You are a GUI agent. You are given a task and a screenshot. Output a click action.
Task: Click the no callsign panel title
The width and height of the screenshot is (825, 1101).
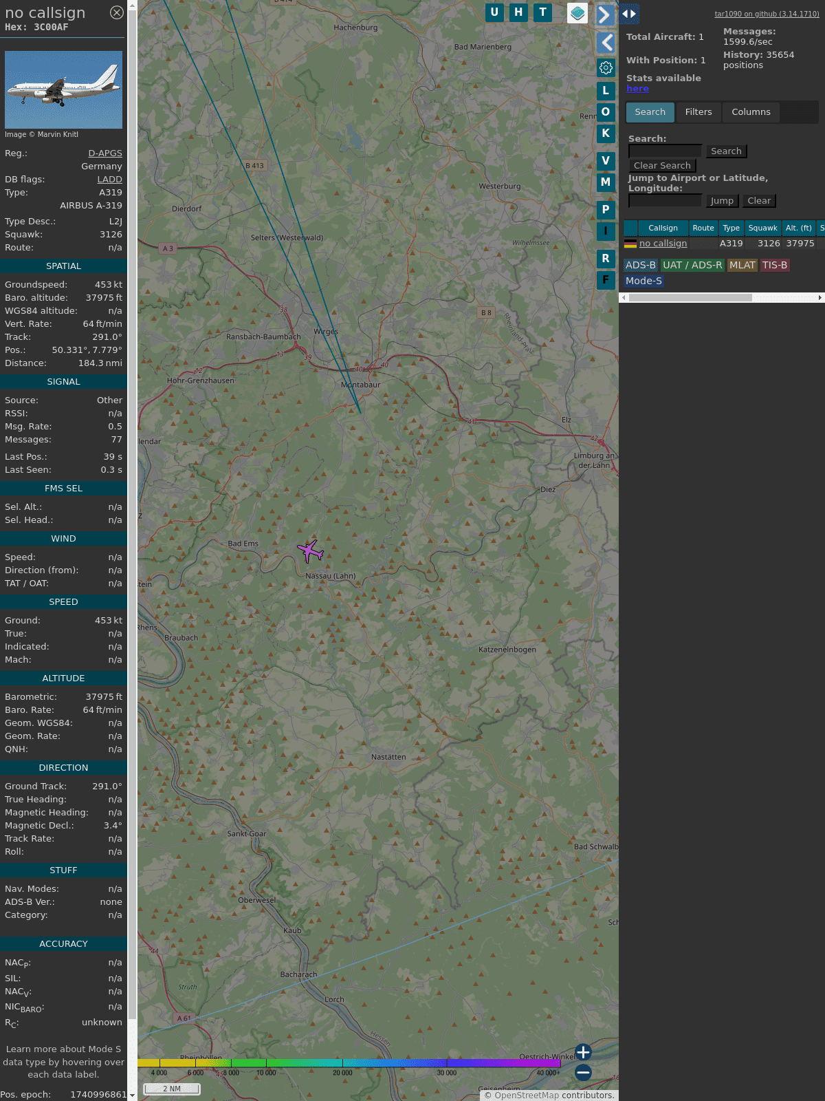[x=45, y=12]
